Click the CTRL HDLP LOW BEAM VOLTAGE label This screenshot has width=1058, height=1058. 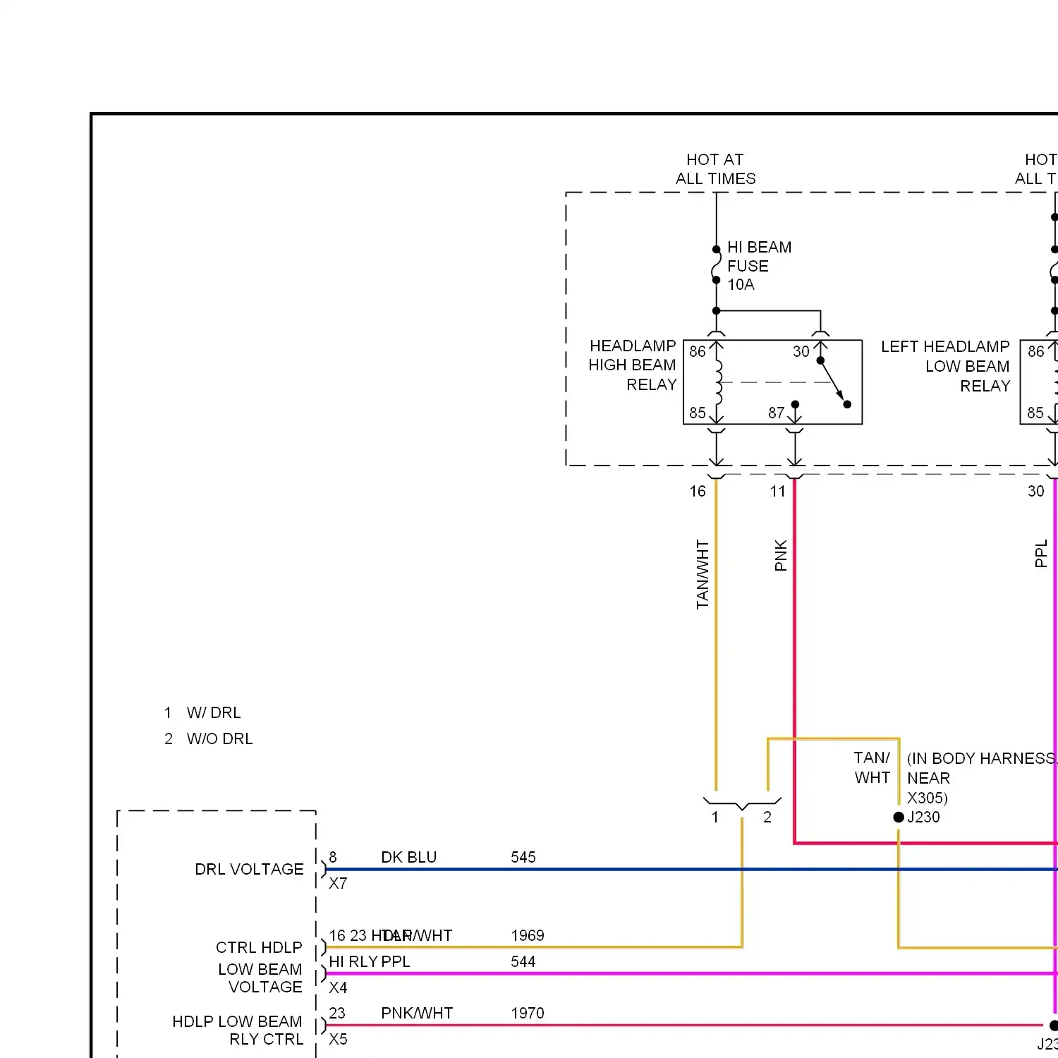(259, 967)
